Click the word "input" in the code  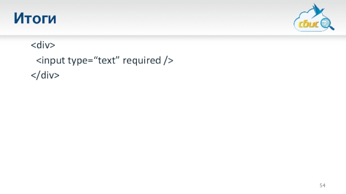pos(52,60)
